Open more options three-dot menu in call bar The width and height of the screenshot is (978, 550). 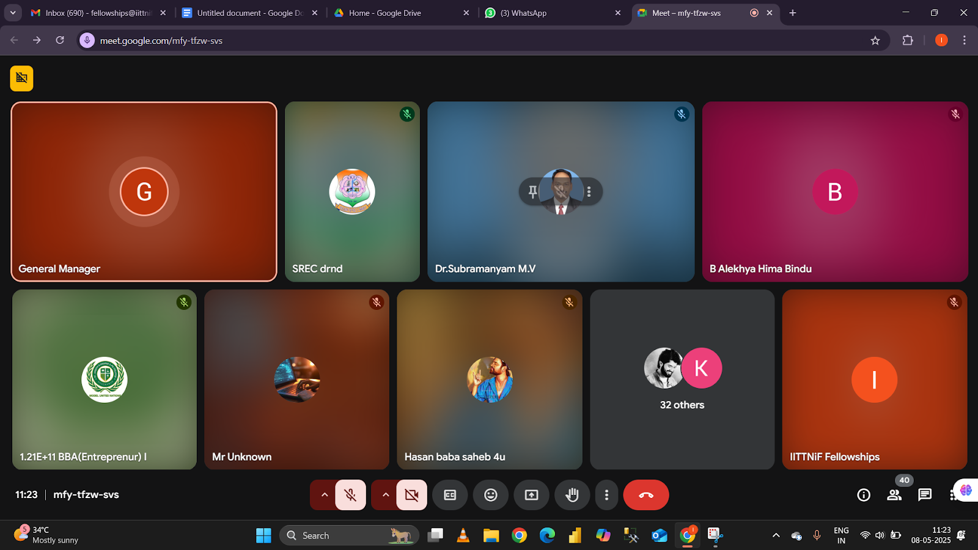[x=606, y=495]
